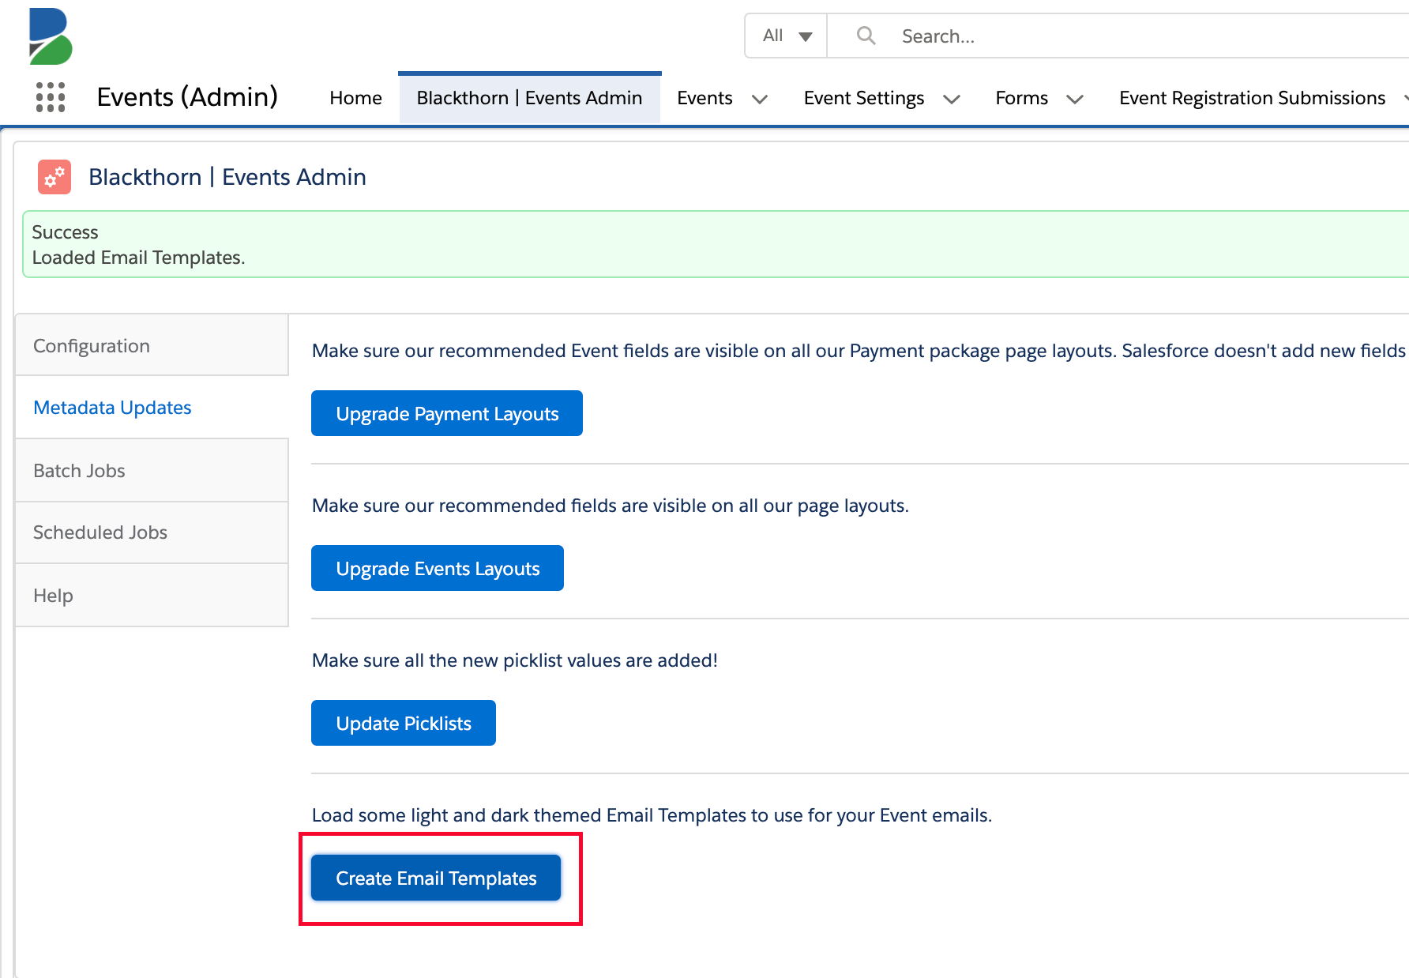
Task: Open Batch Jobs in the side menu
Action: 152,471
